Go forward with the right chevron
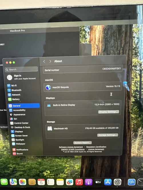 [50, 61]
